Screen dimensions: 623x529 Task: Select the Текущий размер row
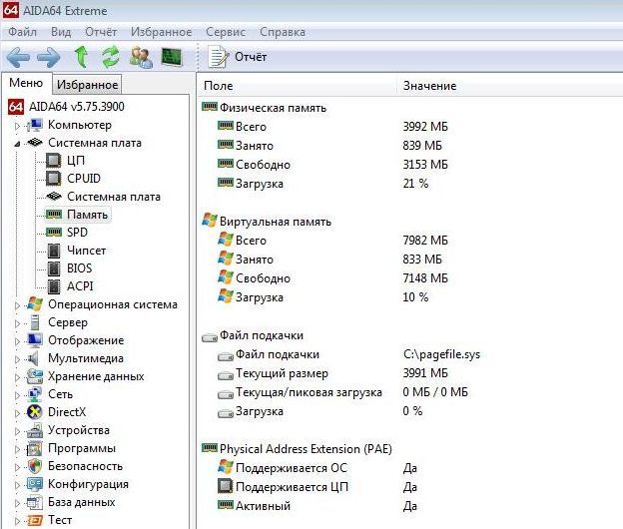282,373
